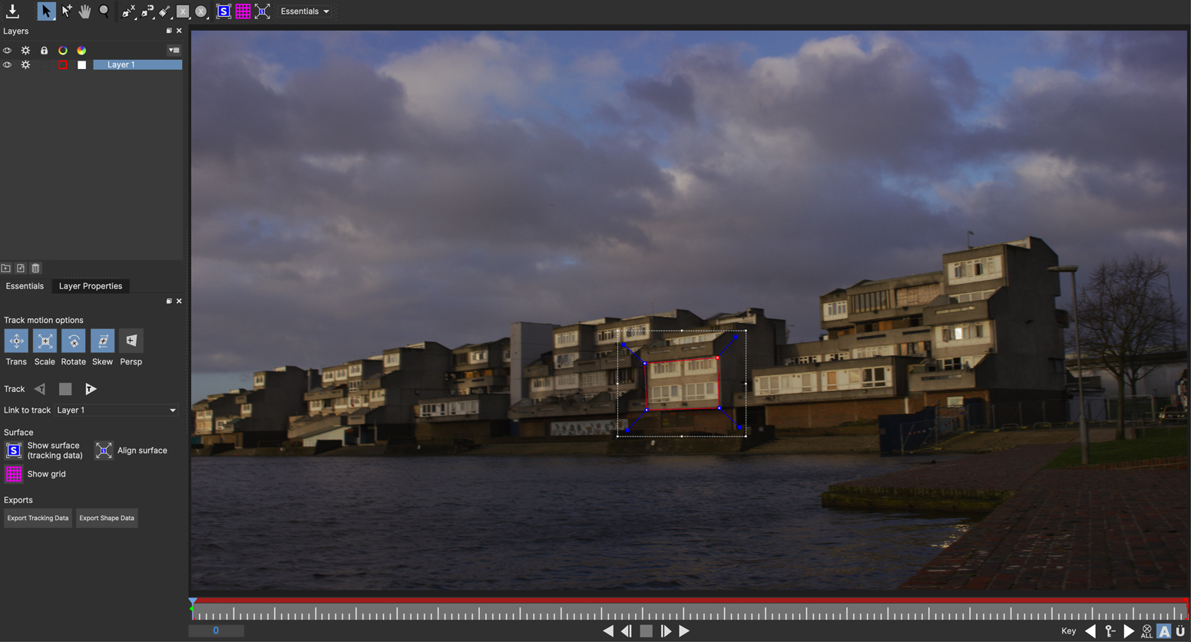Activate the Zoom magnifier tool
Screen dimensions: 1191x642
(104, 11)
